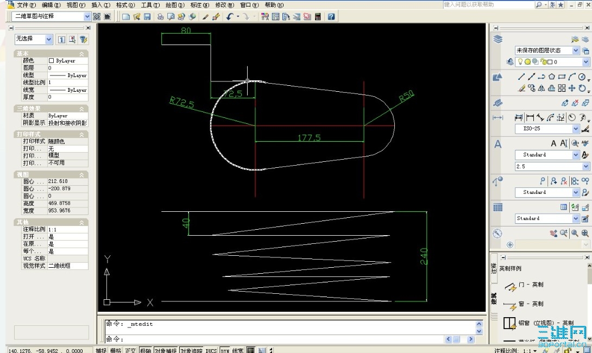Select the Mirror tool in dashboard

(x=541, y=89)
